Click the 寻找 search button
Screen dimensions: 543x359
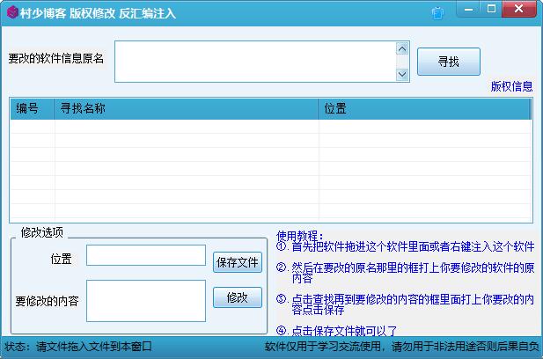point(448,62)
